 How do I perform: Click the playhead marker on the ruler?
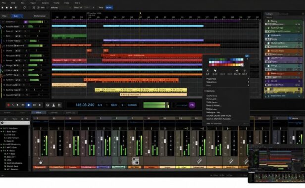pos(140,13)
